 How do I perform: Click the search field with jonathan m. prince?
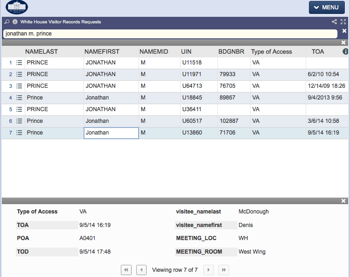pos(170,34)
